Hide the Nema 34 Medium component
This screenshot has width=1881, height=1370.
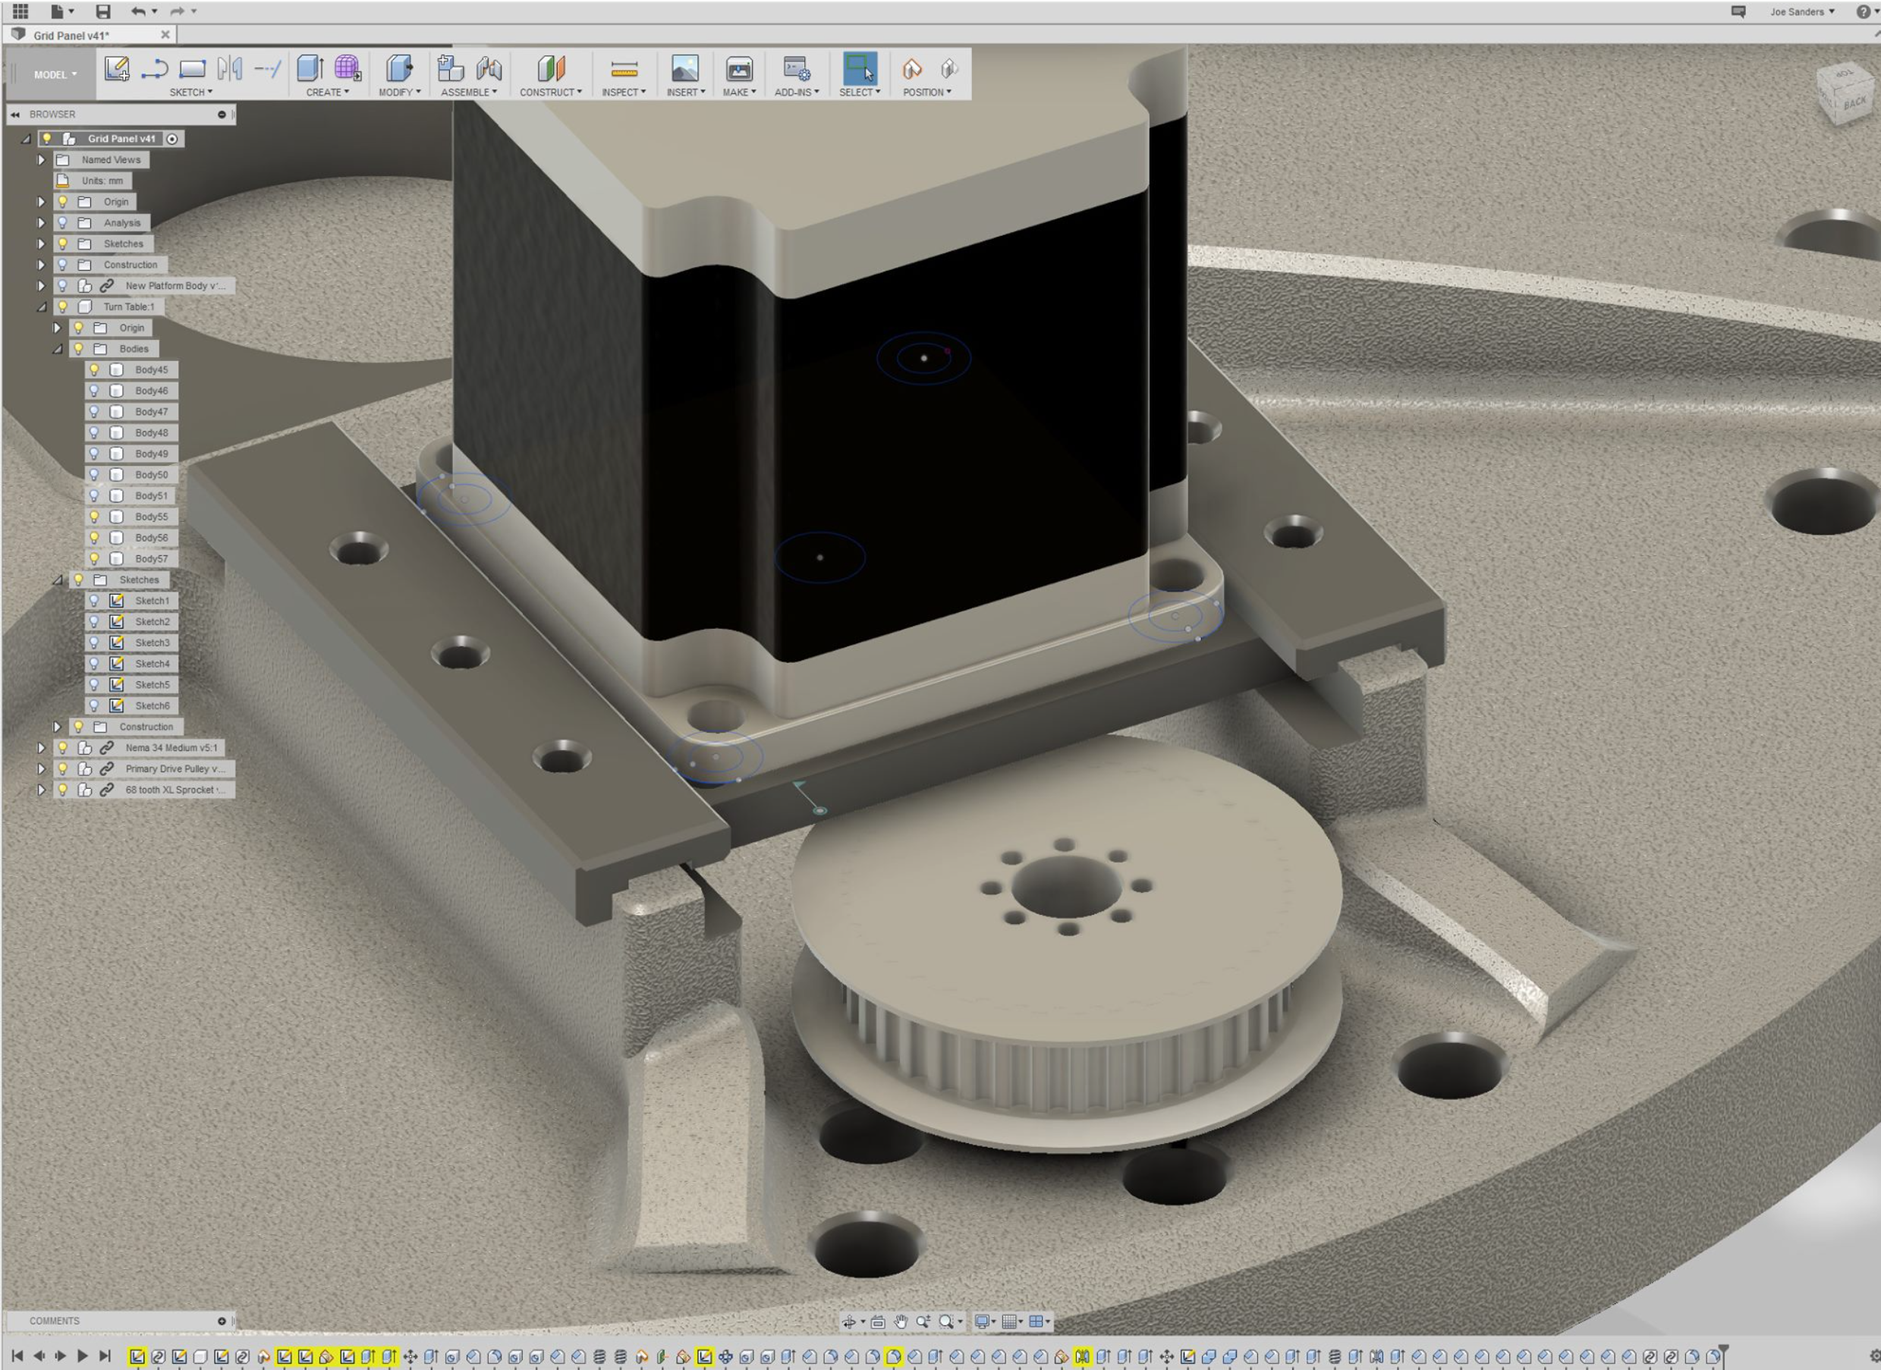62,748
